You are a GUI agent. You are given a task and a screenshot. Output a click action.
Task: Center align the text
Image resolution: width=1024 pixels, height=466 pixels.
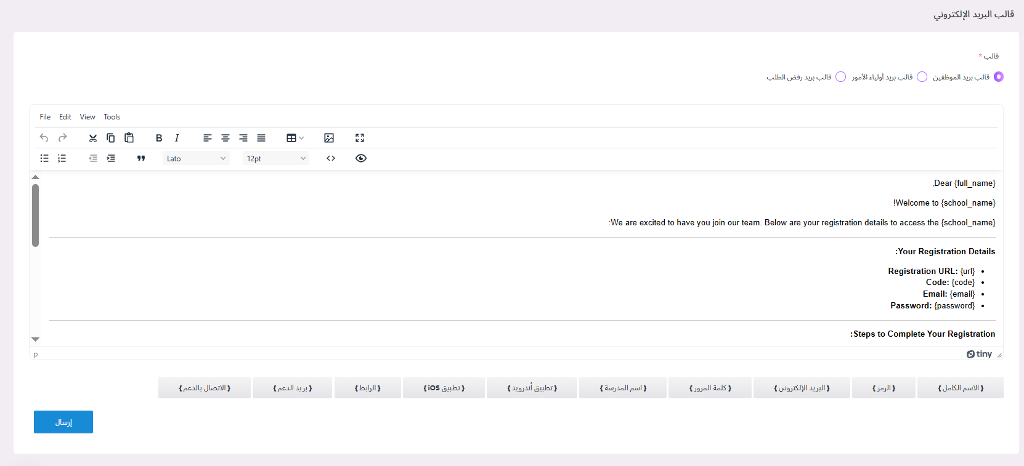pos(226,138)
